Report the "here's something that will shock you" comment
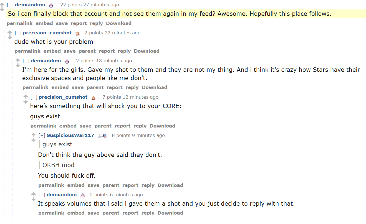Screen dimensions: 366x224 (x=122, y=126)
